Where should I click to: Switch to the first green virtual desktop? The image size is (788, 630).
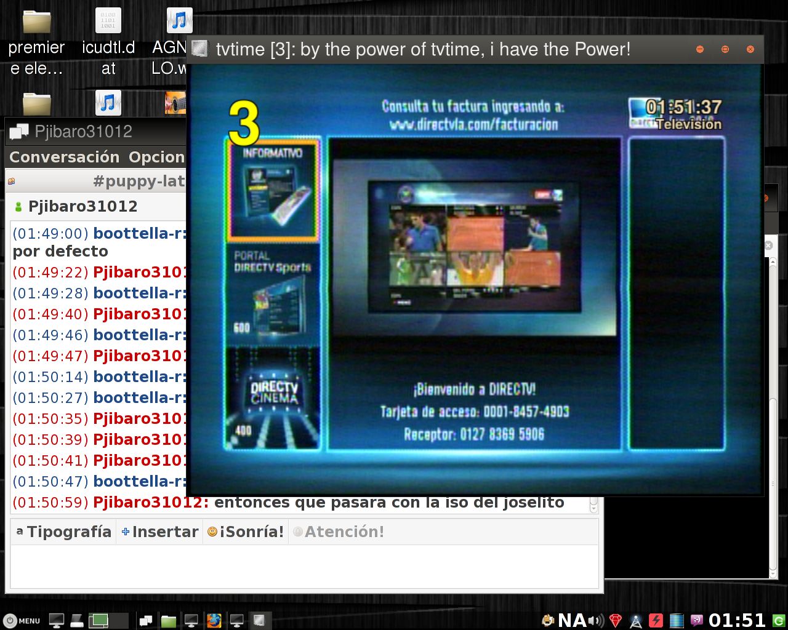[x=98, y=621]
